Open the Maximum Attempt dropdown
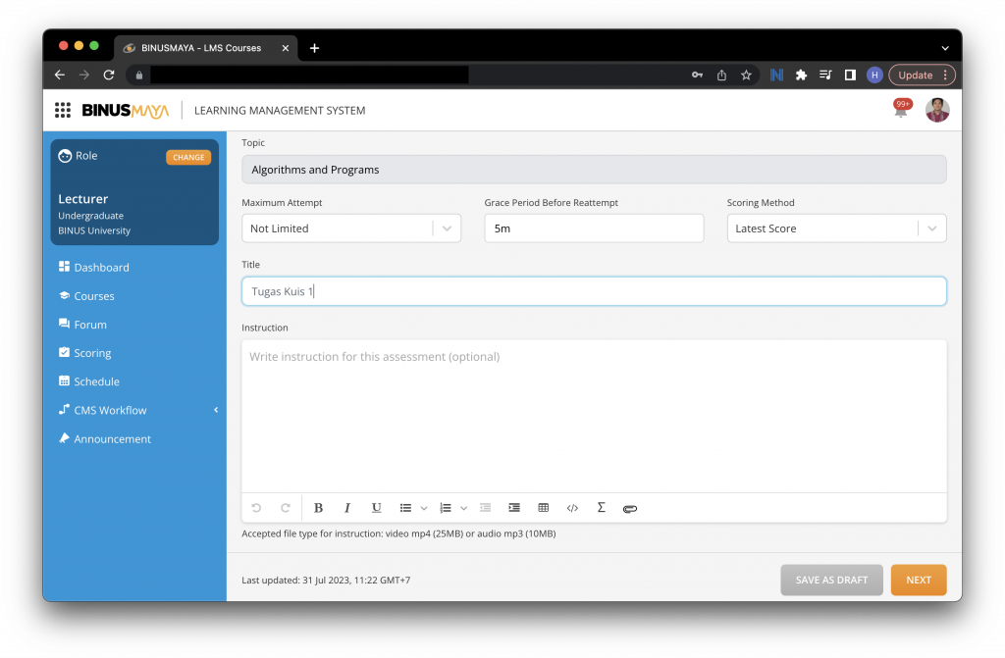This screenshot has height=658, width=1005. [x=351, y=228]
